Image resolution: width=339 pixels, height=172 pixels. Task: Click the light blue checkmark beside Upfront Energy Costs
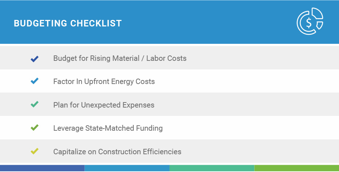pyautogui.click(x=35, y=81)
